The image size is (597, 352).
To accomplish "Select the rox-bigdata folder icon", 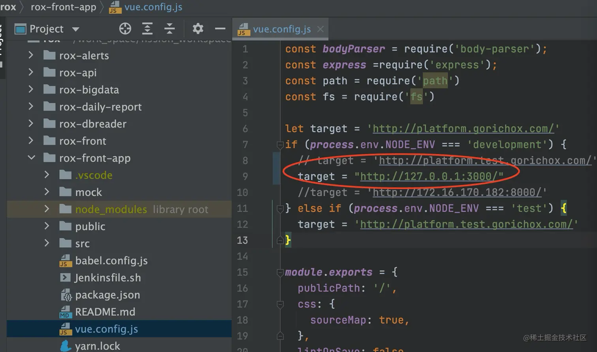I will click(49, 89).
